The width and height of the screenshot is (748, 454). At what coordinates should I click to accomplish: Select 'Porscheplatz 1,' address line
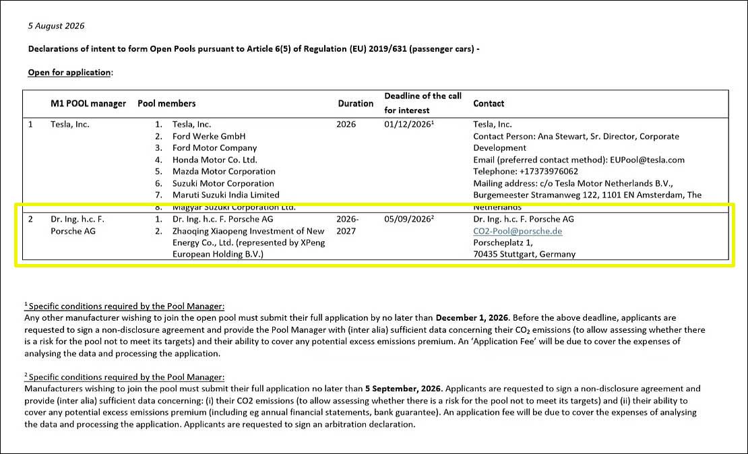point(503,242)
